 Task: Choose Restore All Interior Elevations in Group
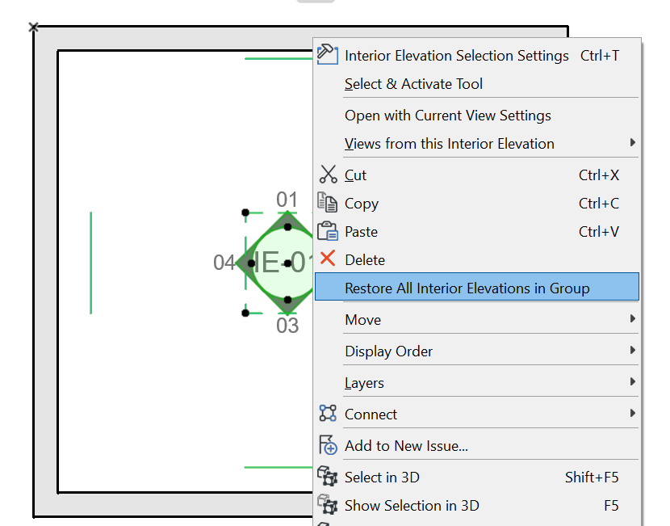coord(467,288)
